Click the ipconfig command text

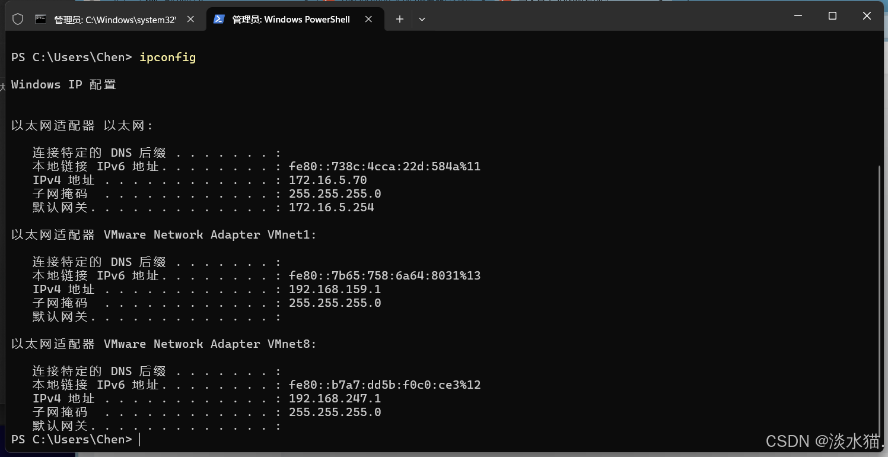(167, 58)
